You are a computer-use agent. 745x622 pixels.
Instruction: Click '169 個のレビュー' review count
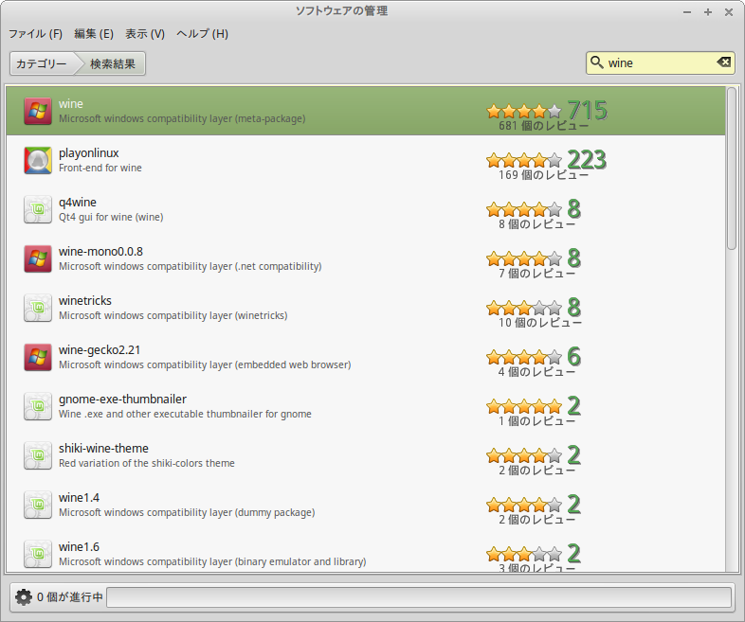[543, 175]
